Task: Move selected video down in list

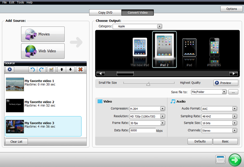Action: [x=70, y=69]
